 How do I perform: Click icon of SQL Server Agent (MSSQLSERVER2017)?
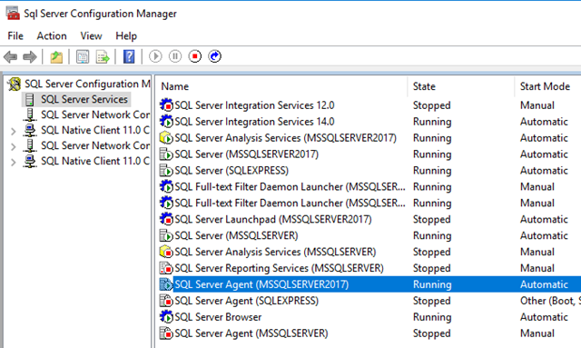point(166,284)
